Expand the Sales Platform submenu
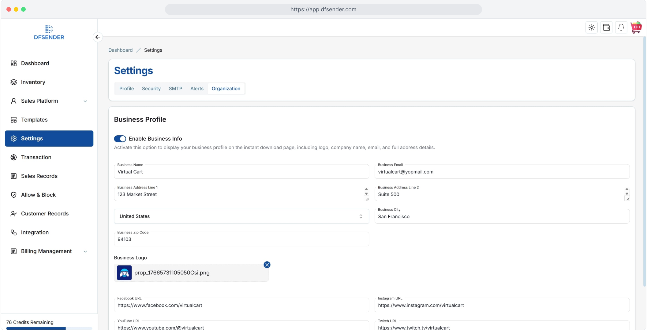The height and width of the screenshot is (330, 647). [85, 101]
